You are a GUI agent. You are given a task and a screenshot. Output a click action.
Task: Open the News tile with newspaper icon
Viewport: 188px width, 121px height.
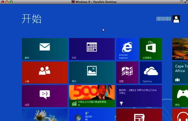point(139,115)
